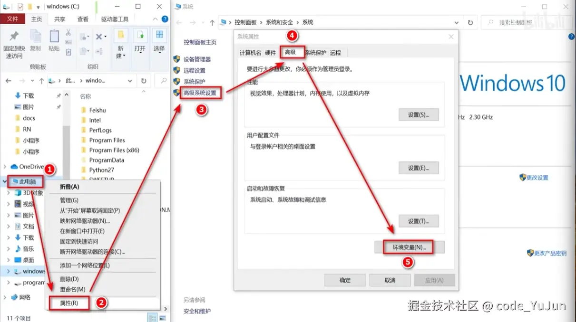Click the 确定 button in 系统属性
This screenshot has height=322, width=576.
click(x=345, y=280)
